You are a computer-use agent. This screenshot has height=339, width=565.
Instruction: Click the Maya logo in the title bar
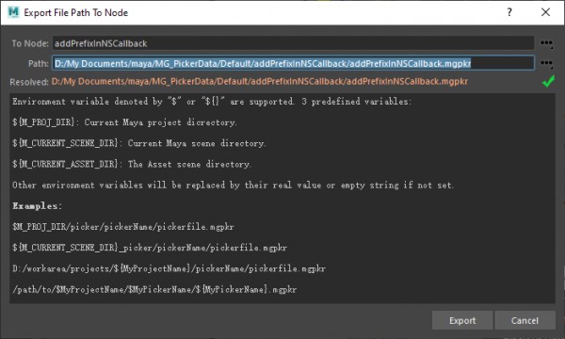click(13, 12)
